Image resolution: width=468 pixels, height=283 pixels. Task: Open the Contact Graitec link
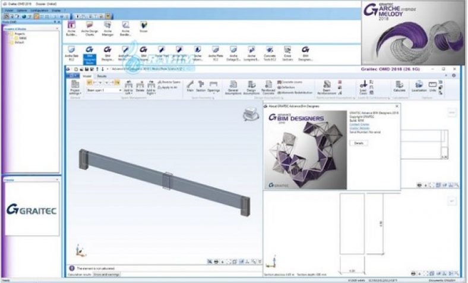coord(359,124)
